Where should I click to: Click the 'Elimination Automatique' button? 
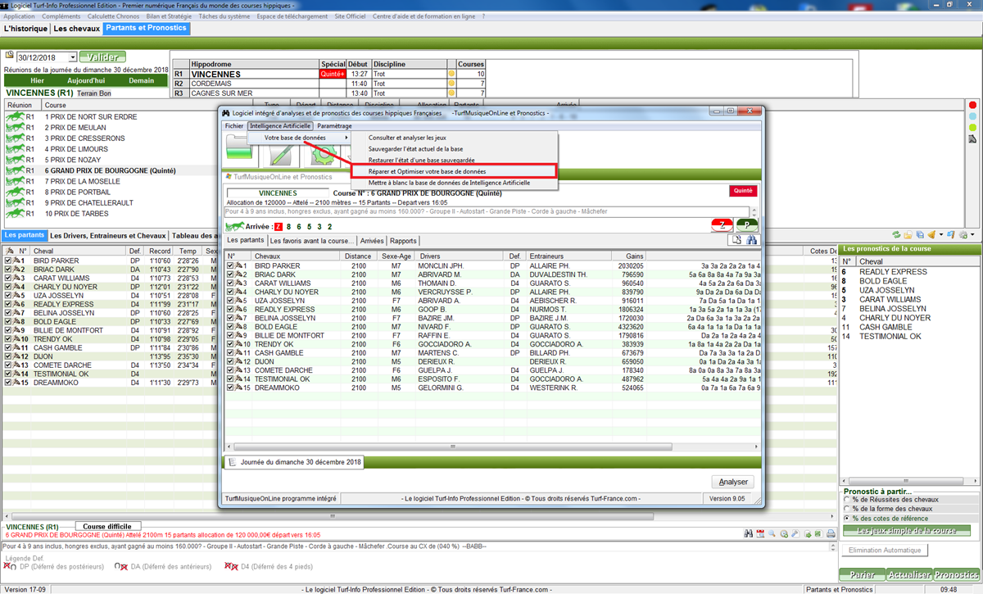point(885,551)
